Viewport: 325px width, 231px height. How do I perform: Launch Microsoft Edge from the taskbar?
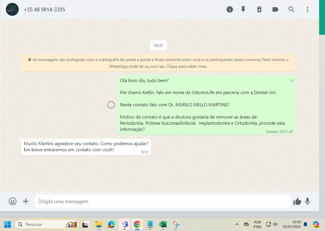(112, 224)
